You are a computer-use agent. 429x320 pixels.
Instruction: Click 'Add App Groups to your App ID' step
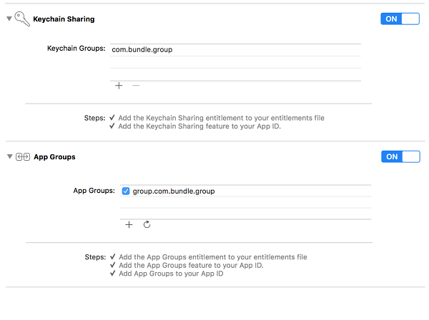coord(171,274)
